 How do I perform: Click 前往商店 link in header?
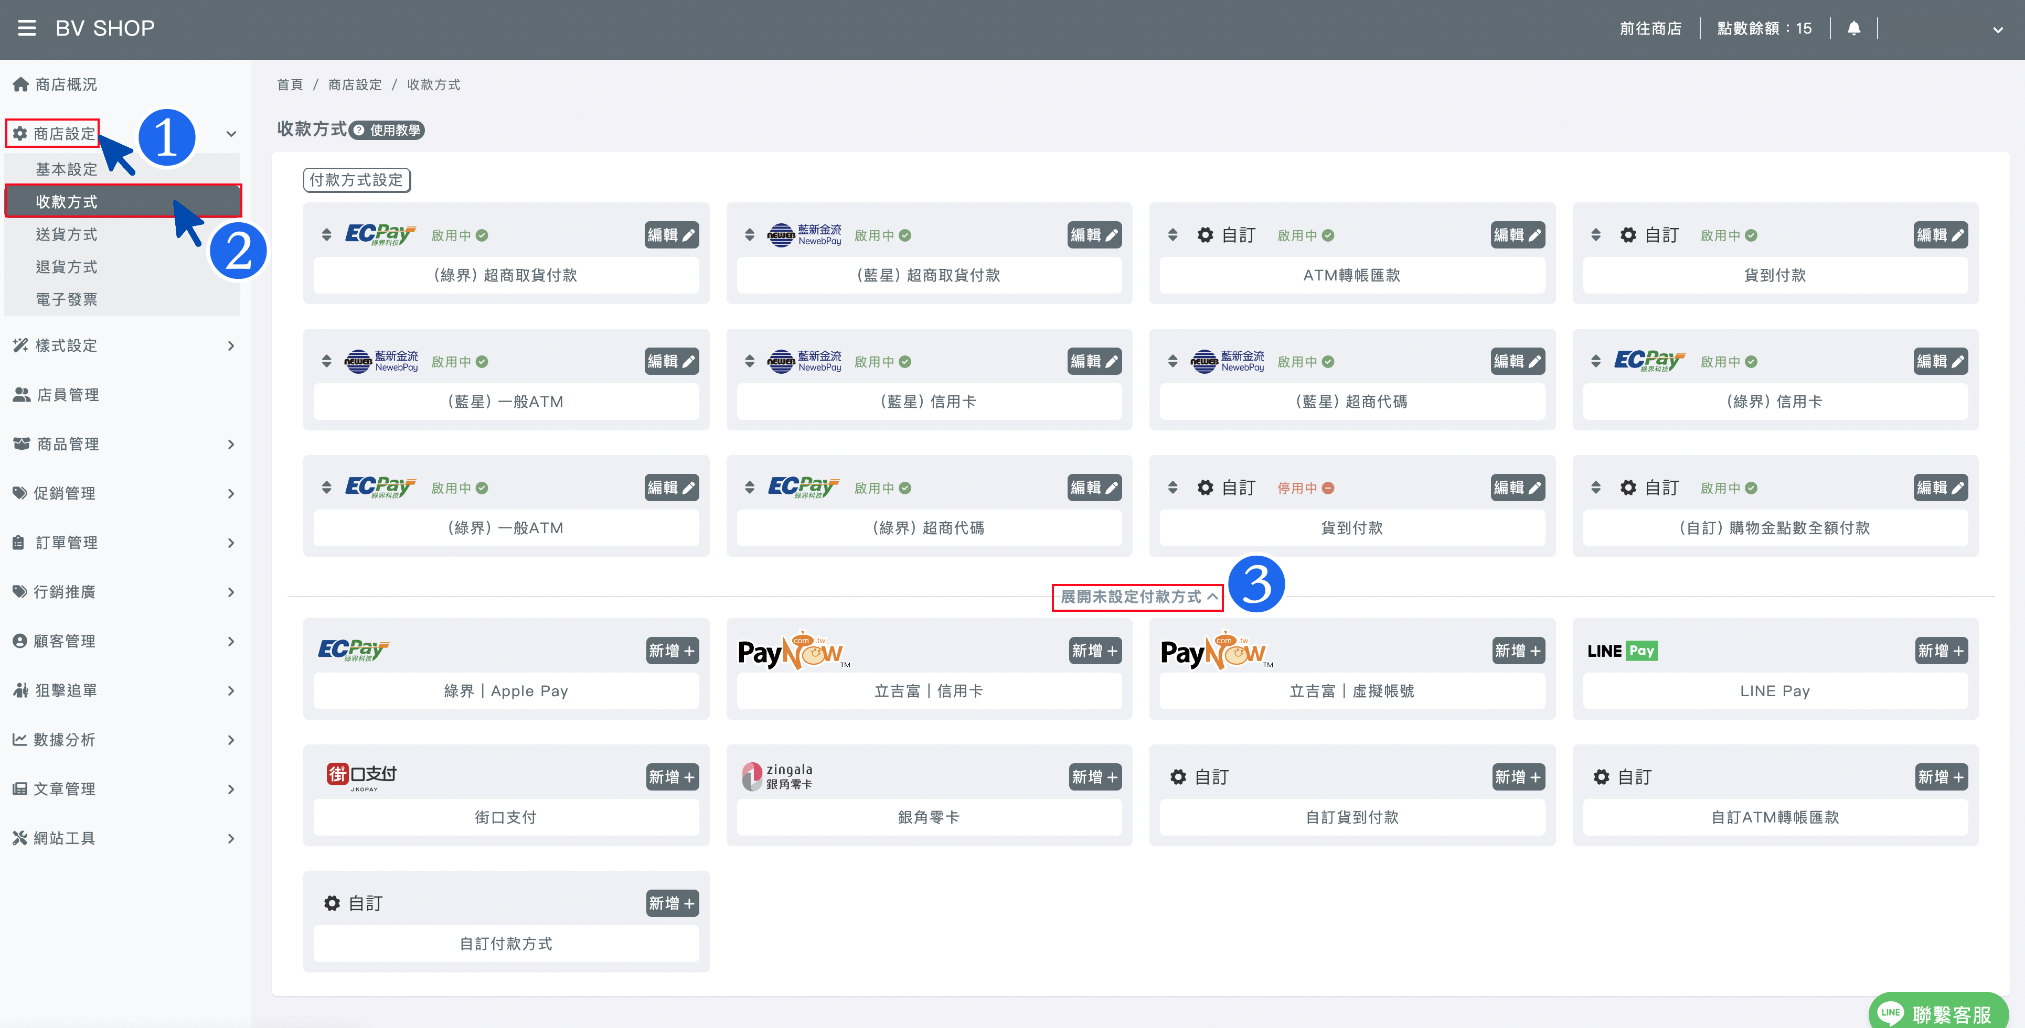pyautogui.click(x=1650, y=28)
